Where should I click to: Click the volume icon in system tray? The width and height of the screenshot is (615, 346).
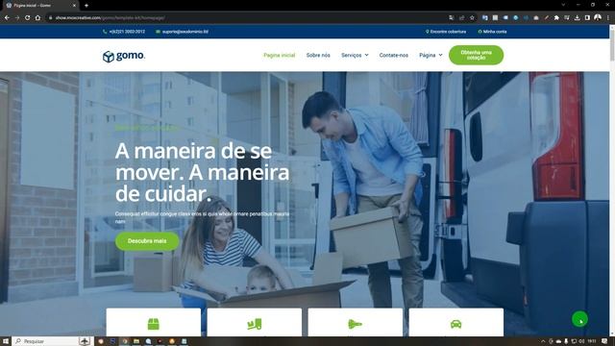tap(581, 341)
